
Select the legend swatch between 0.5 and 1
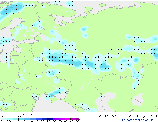pos(10,119)
